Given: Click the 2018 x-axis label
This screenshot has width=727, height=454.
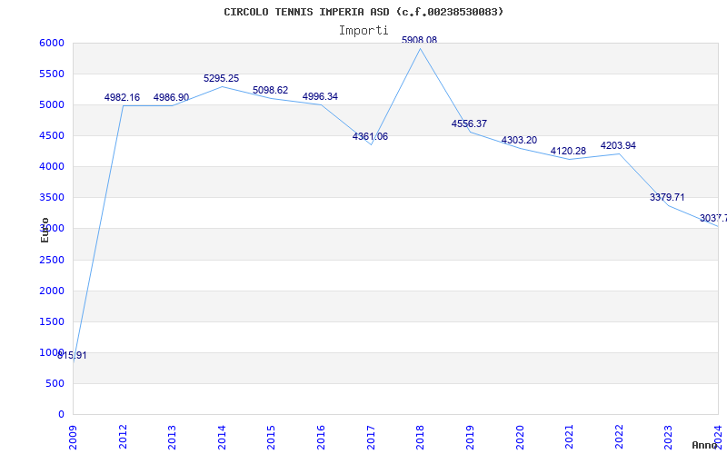Looking at the screenshot, I should [420, 437].
